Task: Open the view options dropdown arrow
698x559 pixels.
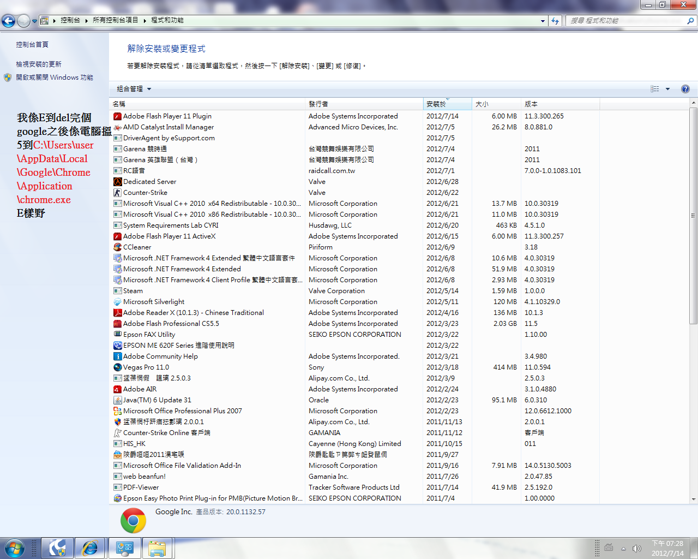Action: (x=667, y=89)
